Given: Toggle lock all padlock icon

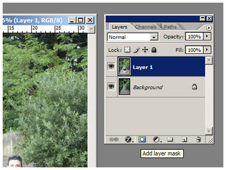Looking at the screenshot, I should click(154, 50).
